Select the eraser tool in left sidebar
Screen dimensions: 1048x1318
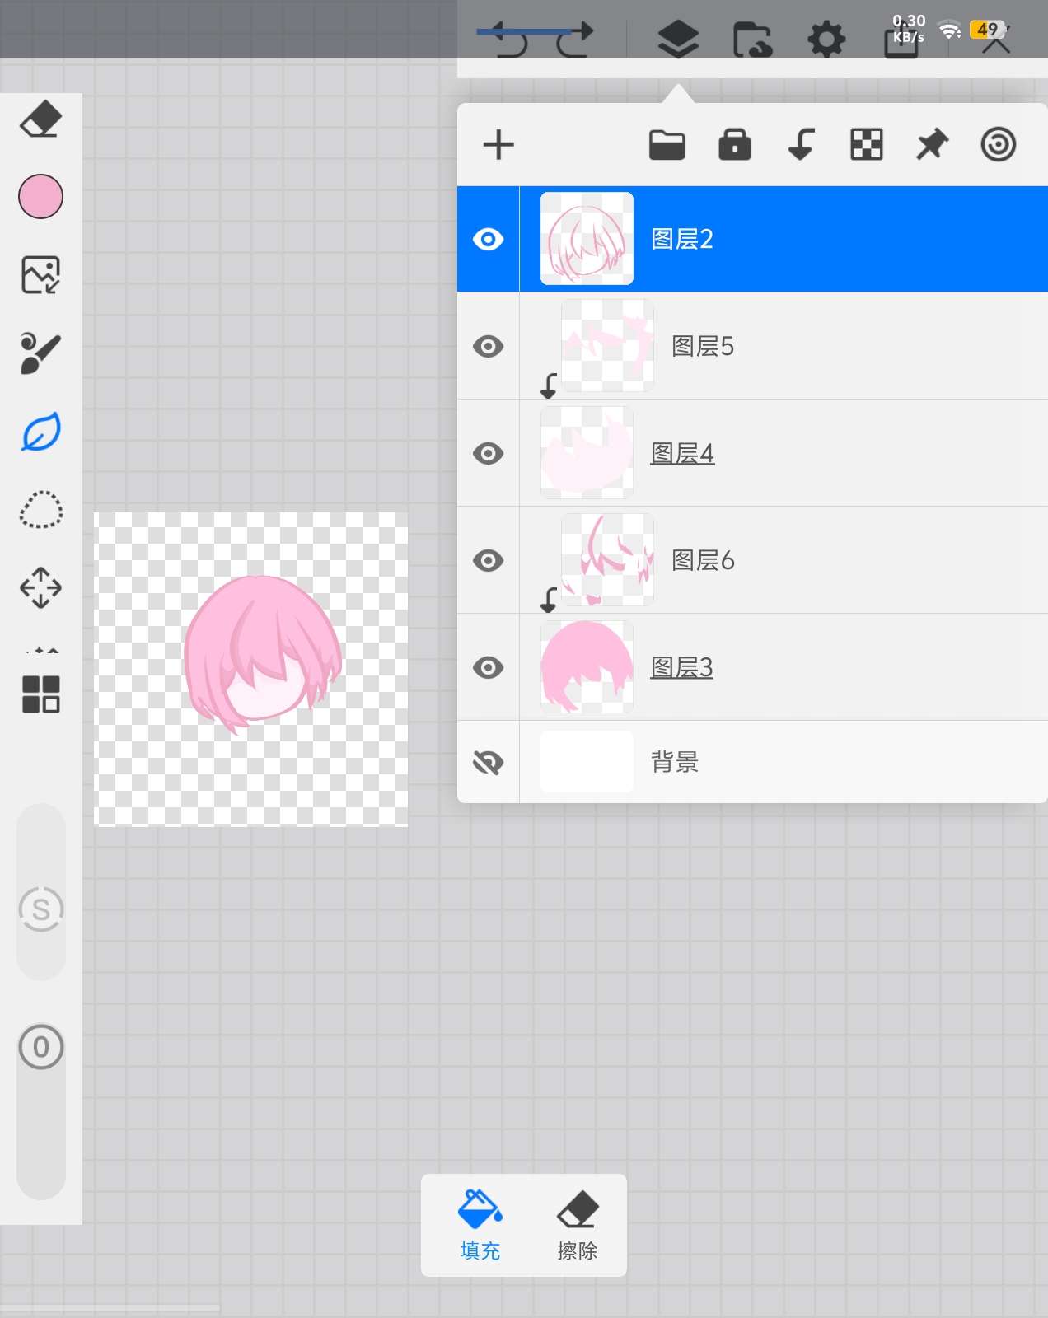(x=40, y=120)
